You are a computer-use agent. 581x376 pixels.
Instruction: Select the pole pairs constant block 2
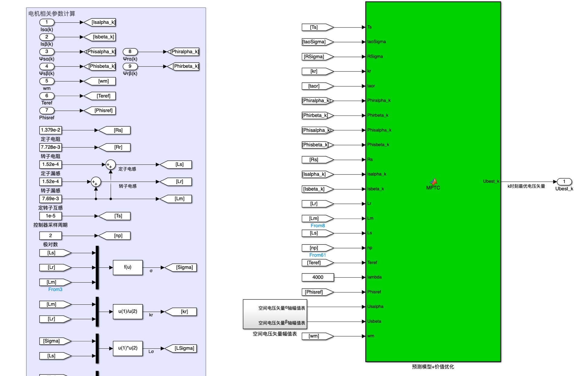(x=51, y=236)
